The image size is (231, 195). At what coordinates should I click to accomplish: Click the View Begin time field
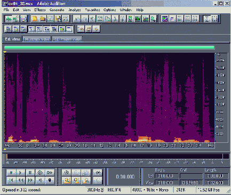(166, 182)
